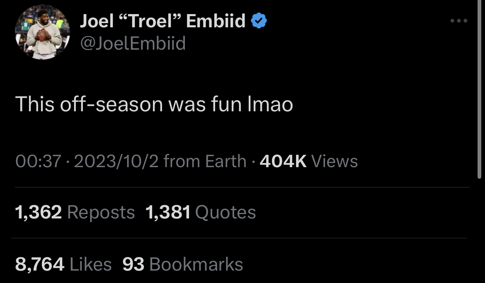Click the Joel "Troel" Embiid display name
The width and height of the screenshot is (485, 283).
(162, 21)
